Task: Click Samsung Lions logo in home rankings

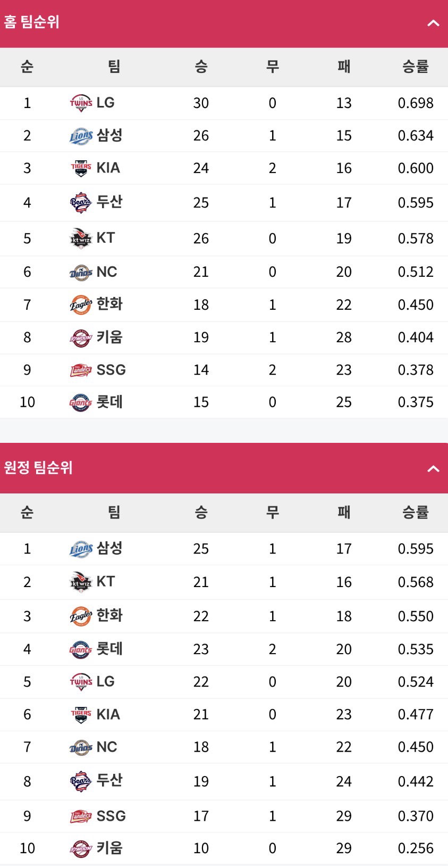Action: [x=81, y=136]
